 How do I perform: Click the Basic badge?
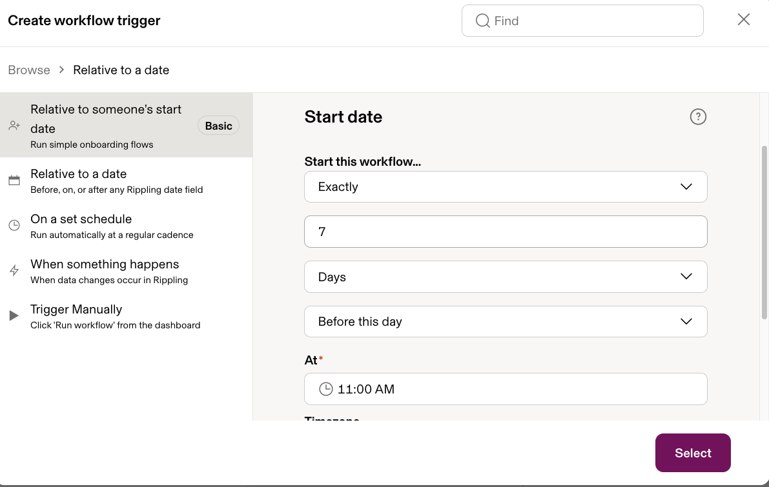click(218, 125)
